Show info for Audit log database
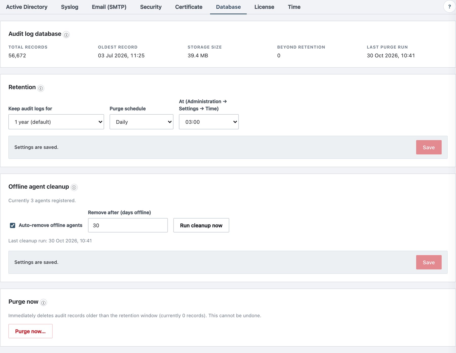The height and width of the screenshot is (353, 456). pyautogui.click(x=66, y=35)
